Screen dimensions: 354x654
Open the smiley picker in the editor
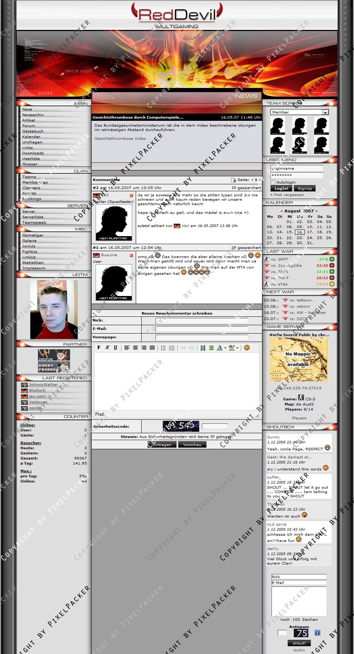coord(247,347)
